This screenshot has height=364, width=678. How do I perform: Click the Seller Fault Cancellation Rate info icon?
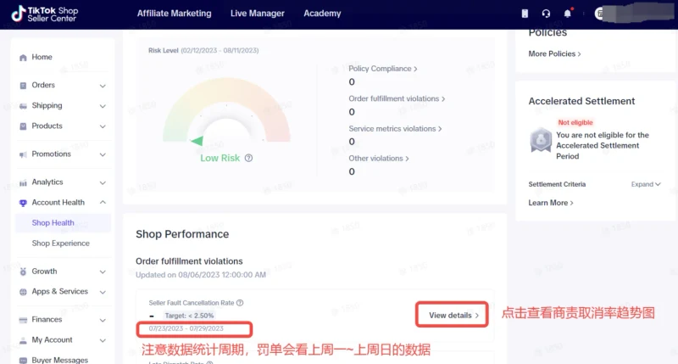pos(240,303)
